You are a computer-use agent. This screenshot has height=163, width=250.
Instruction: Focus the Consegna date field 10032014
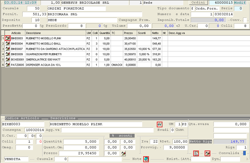pos(34,130)
